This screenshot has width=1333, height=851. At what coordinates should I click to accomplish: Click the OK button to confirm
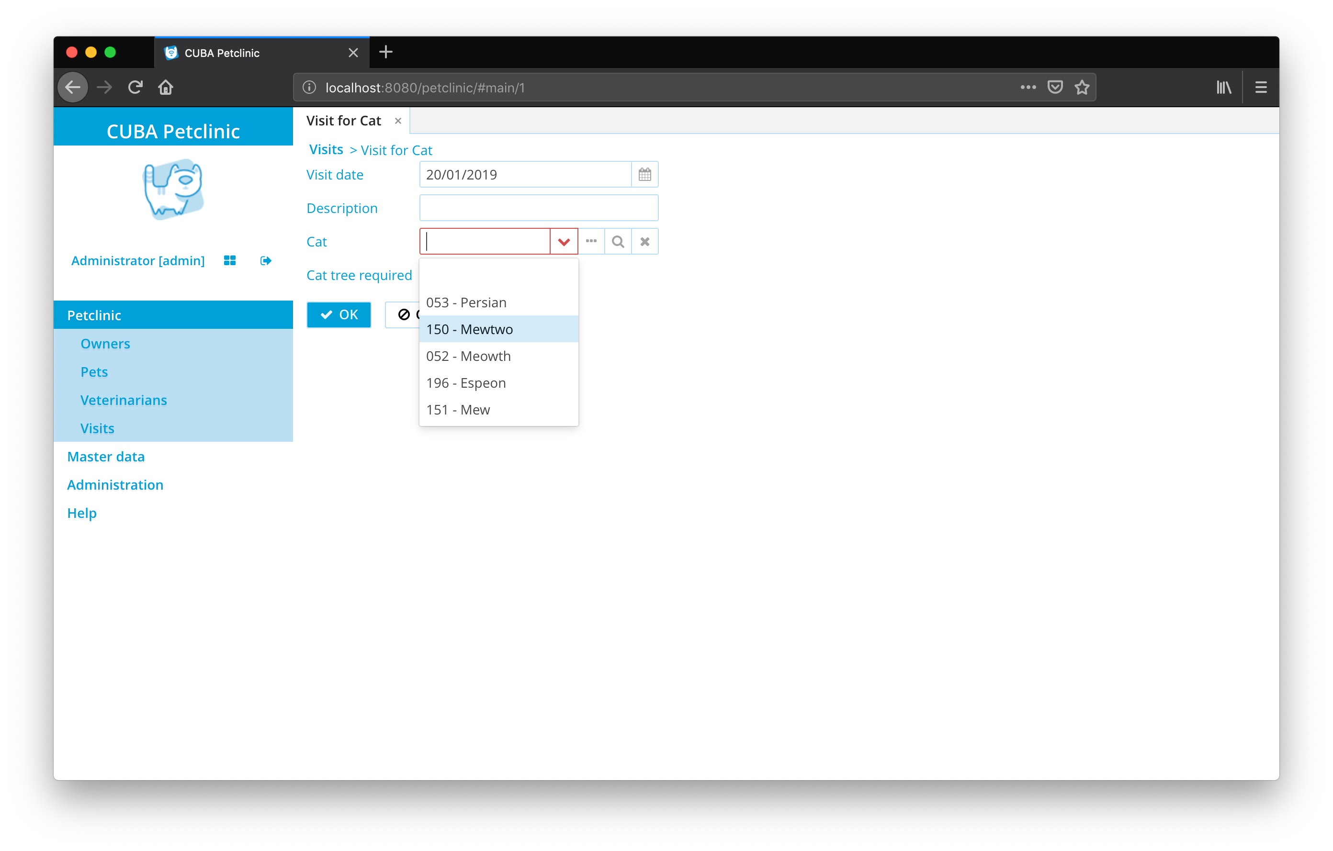pos(339,314)
